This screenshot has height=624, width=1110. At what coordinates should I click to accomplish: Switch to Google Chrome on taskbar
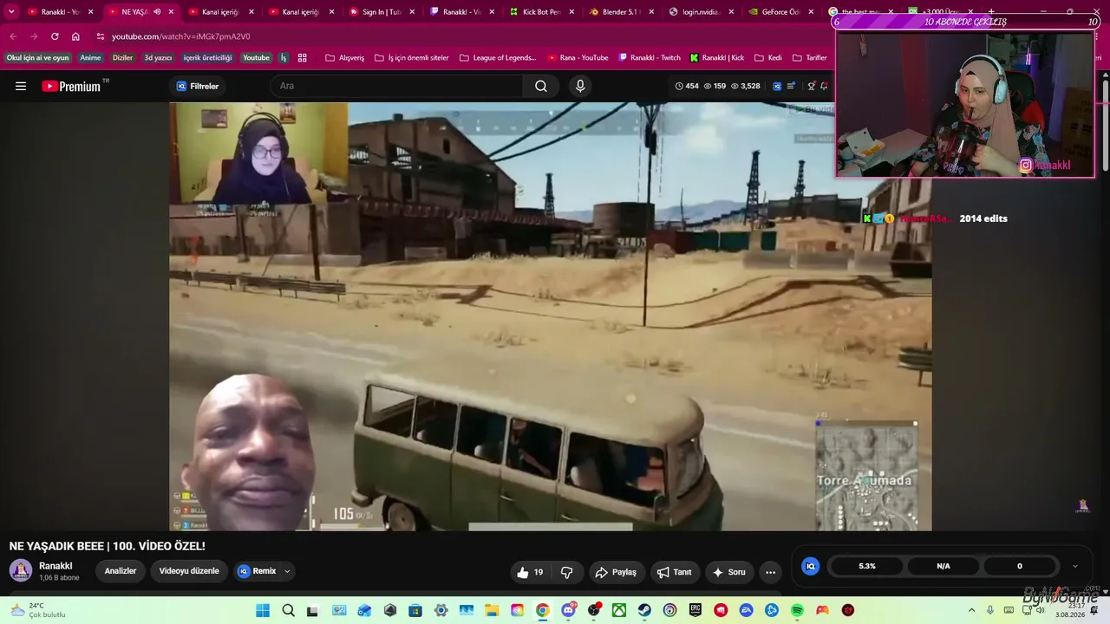pos(542,610)
